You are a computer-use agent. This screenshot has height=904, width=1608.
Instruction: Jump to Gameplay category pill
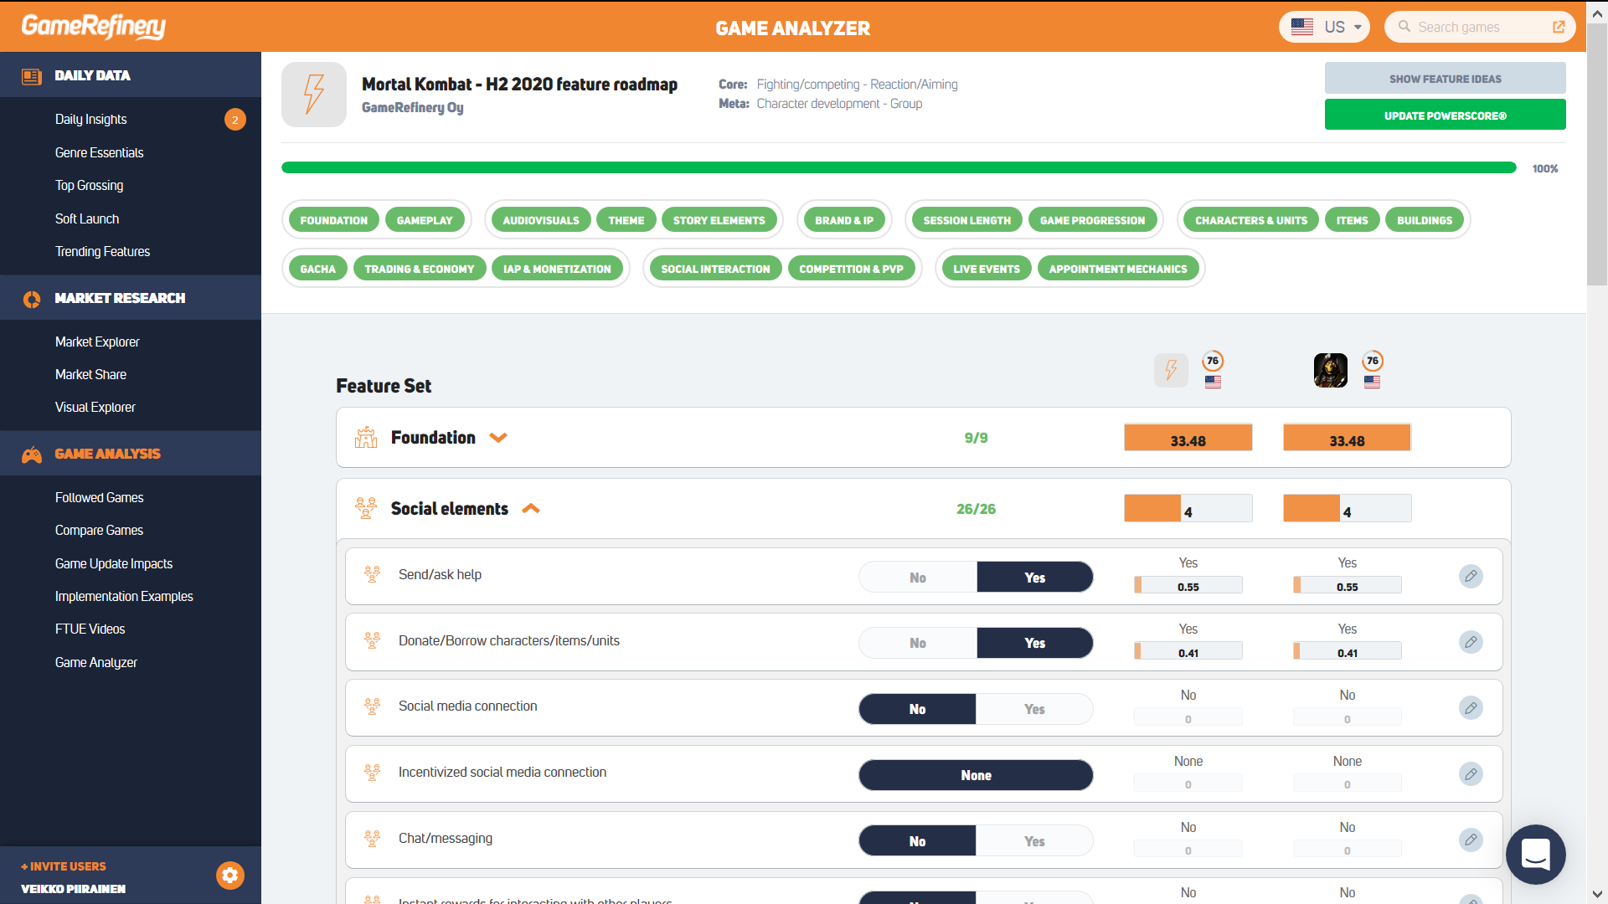click(425, 220)
